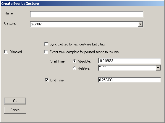Dismiss dialog with the Cancel button

(15, 110)
